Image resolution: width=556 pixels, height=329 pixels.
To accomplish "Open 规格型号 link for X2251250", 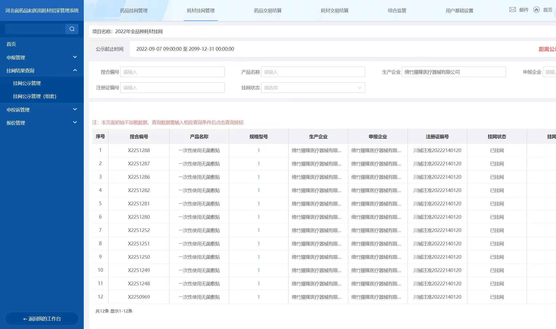I will (x=259, y=257).
